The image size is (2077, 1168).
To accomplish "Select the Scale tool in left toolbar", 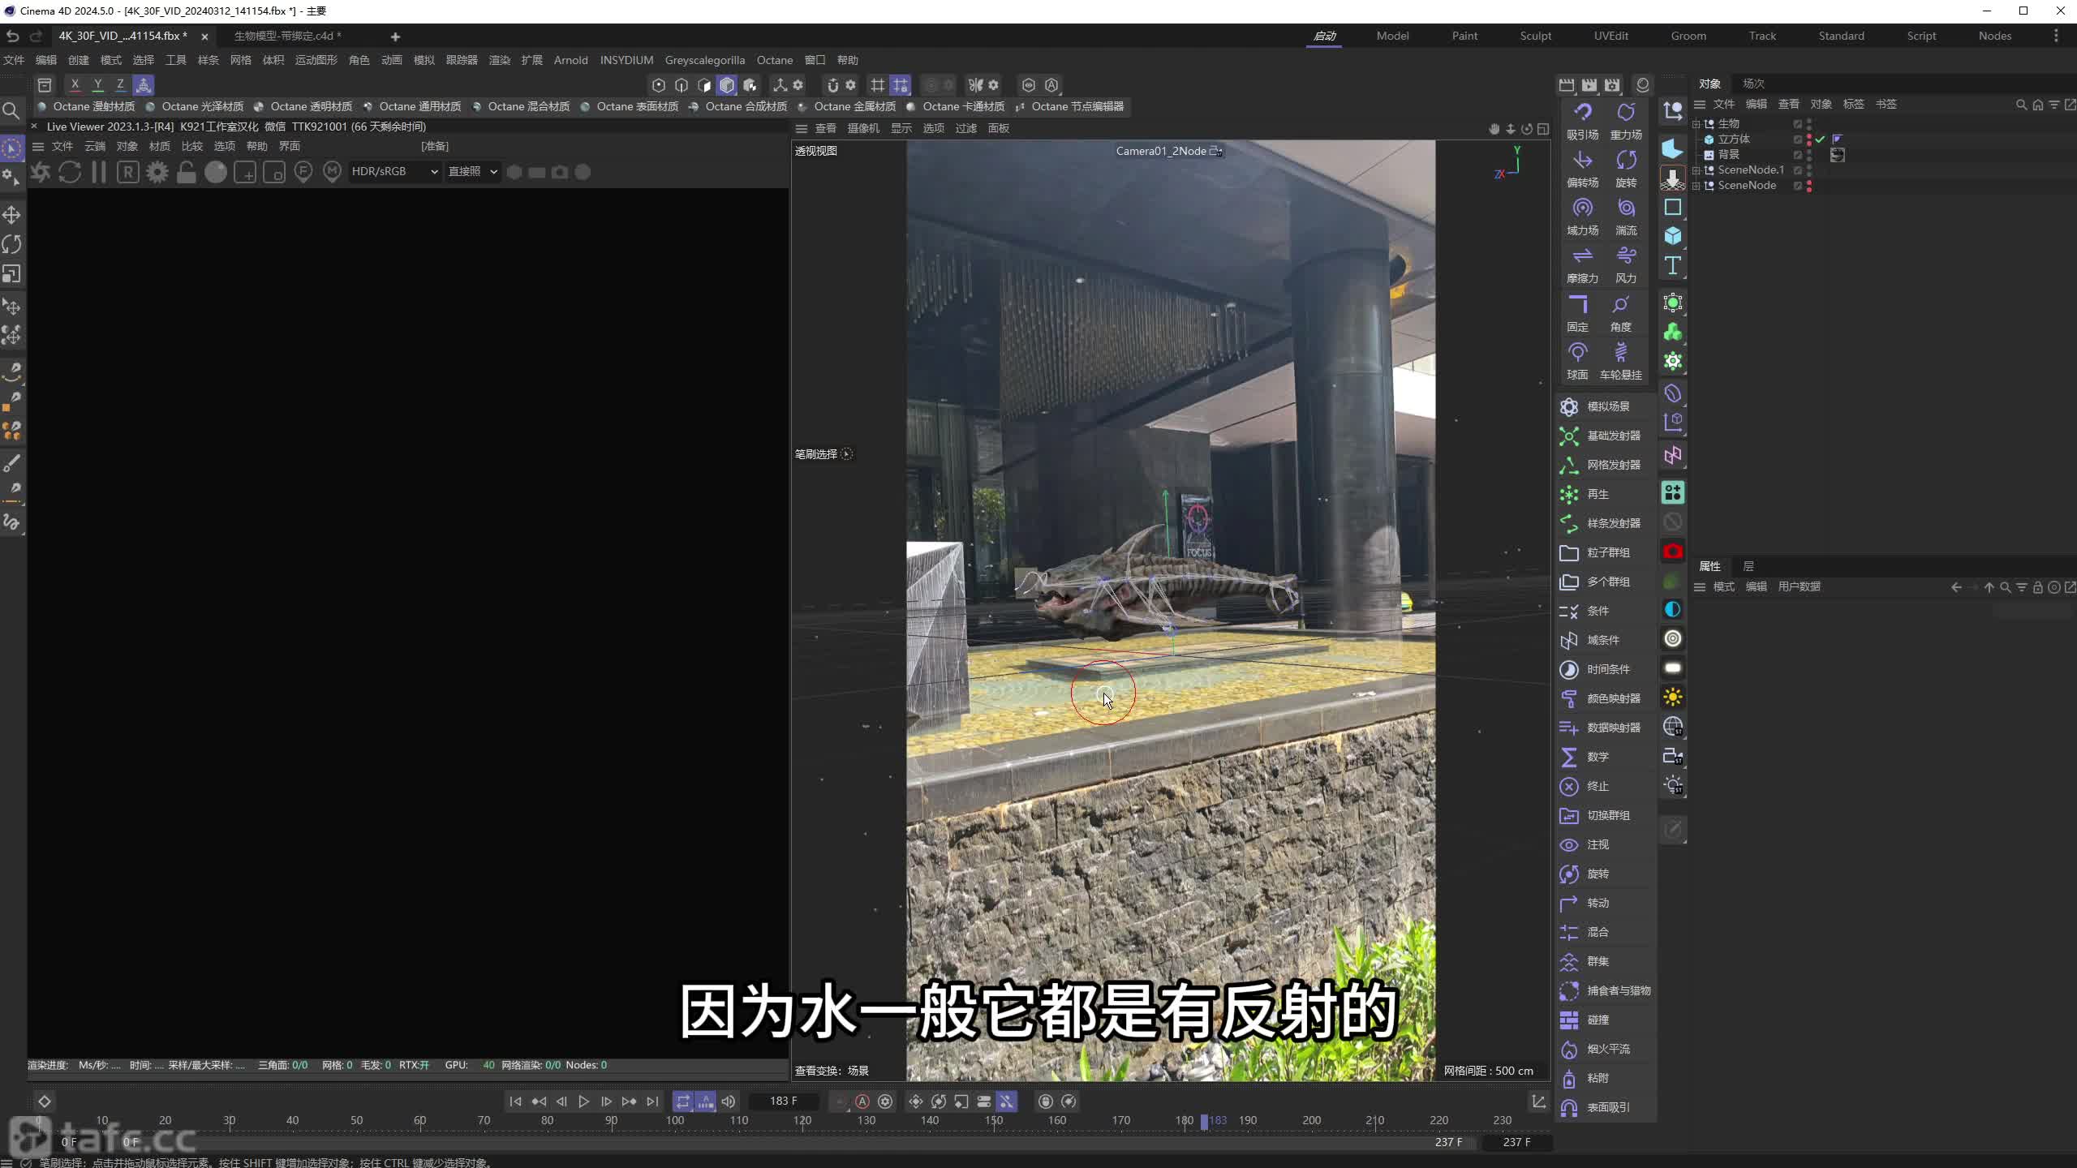I will tap(11, 274).
